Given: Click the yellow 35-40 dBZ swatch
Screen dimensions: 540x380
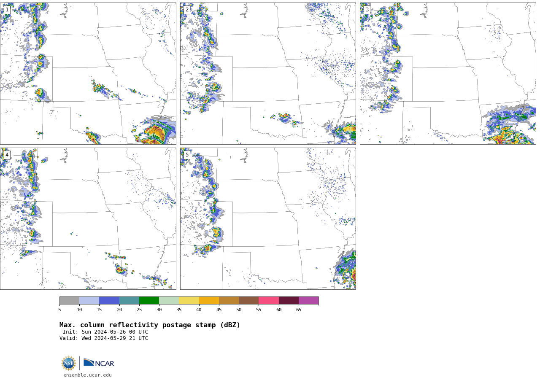Looking at the screenshot, I should coord(189,300).
